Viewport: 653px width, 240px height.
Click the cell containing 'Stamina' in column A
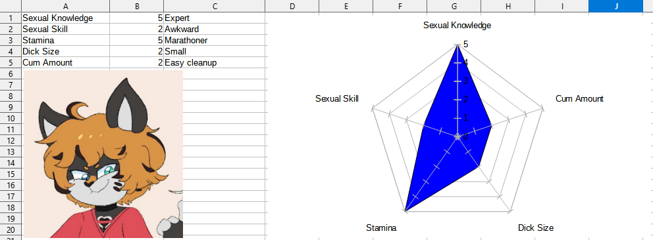point(65,41)
